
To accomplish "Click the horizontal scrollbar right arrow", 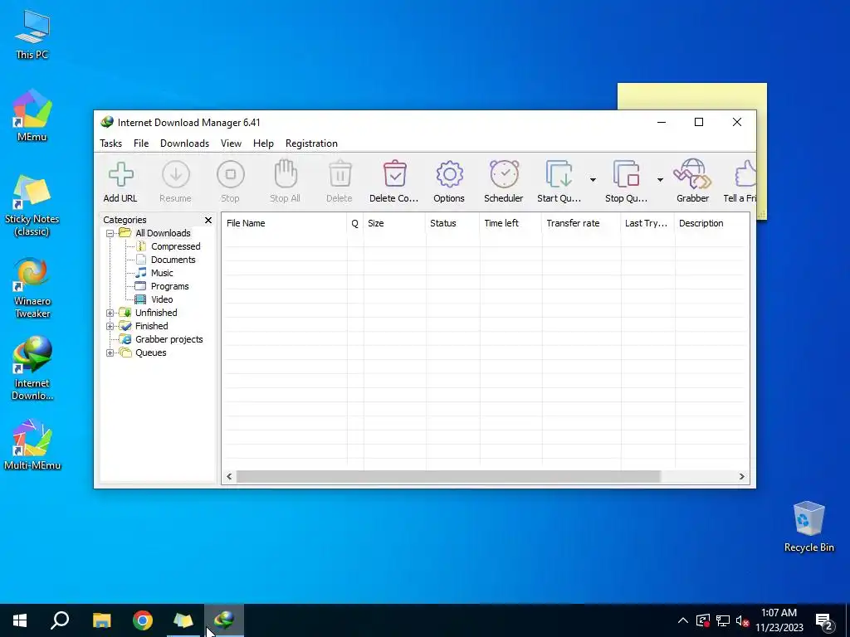I will 741,477.
